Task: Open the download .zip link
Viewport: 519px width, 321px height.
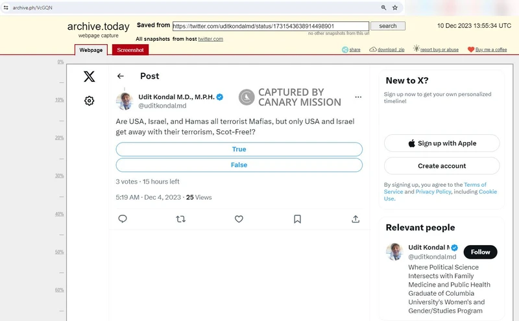Action: point(390,50)
